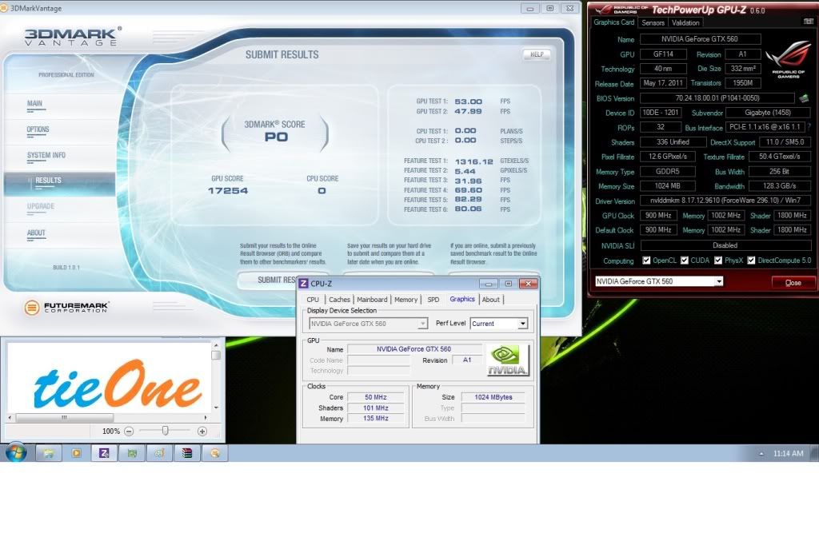Open System Info in 3DMark Vantage sidebar
The image size is (819, 533).
pyautogui.click(x=46, y=156)
